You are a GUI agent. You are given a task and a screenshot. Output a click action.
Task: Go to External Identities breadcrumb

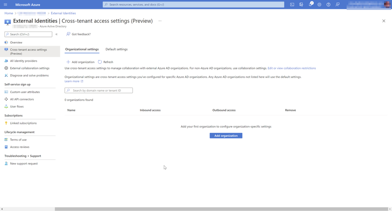63,13
